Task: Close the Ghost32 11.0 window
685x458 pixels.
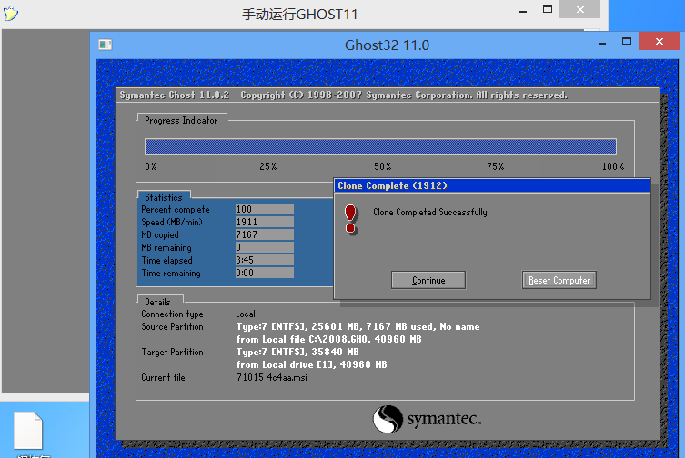Action: click(659, 42)
